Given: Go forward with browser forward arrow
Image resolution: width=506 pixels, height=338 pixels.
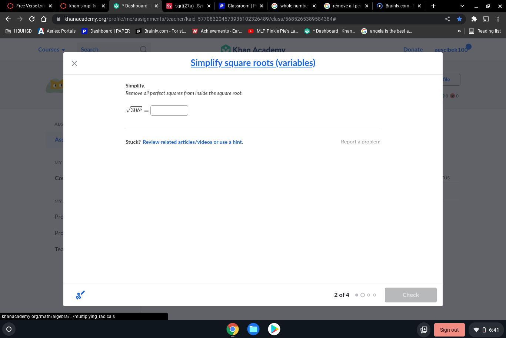Looking at the screenshot, I should [20, 19].
